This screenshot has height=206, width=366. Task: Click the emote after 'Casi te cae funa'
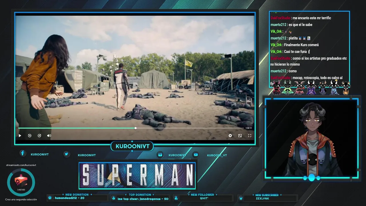(x=309, y=52)
